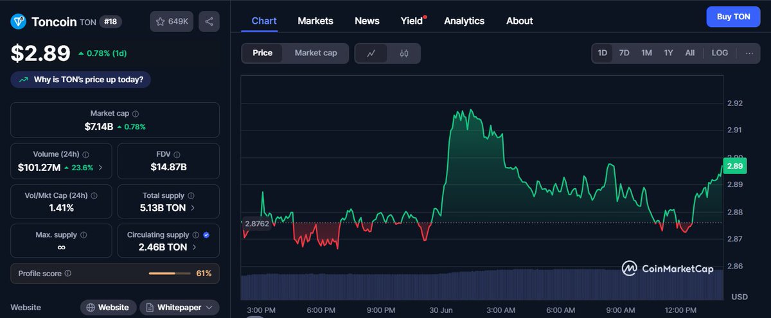Click the Profile score progress bar
Viewport: 771px width, 318px height.
click(170, 274)
